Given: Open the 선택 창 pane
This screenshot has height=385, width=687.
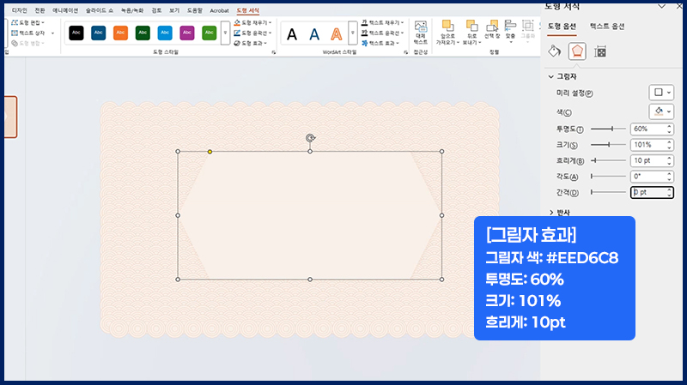Looking at the screenshot, I should [492, 29].
